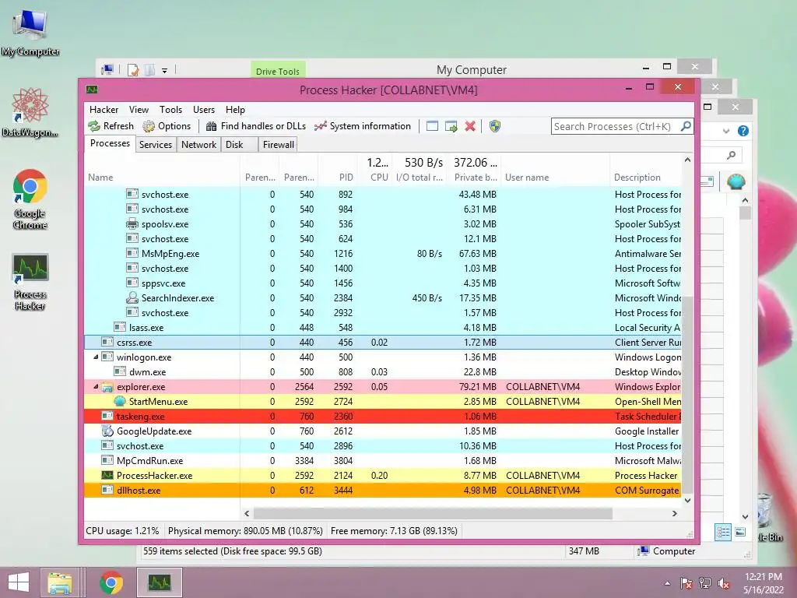Collapse the winlogon.exe tree node
This screenshot has height=598, width=797.
[96, 357]
